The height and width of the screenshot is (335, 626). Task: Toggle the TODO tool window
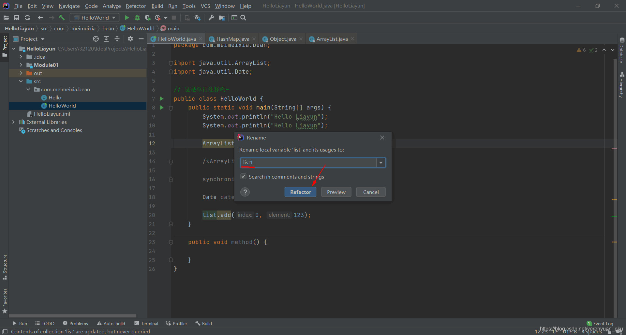tap(45, 323)
